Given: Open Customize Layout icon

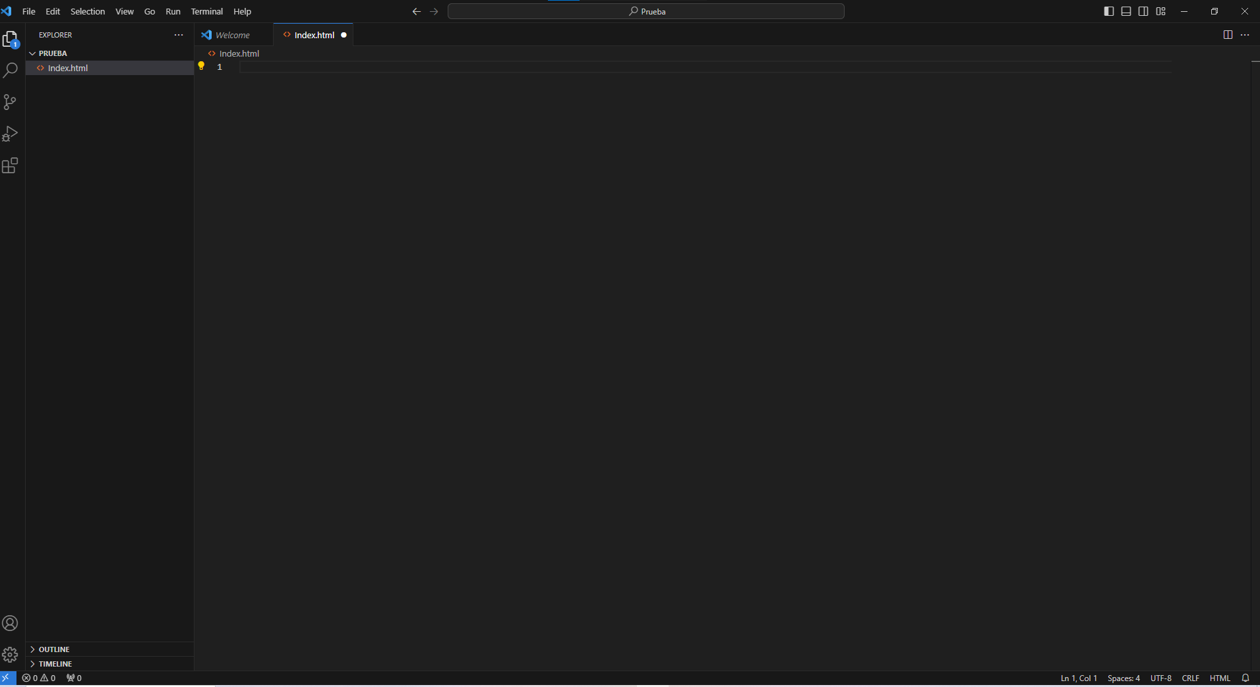Looking at the screenshot, I should pyautogui.click(x=1161, y=11).
